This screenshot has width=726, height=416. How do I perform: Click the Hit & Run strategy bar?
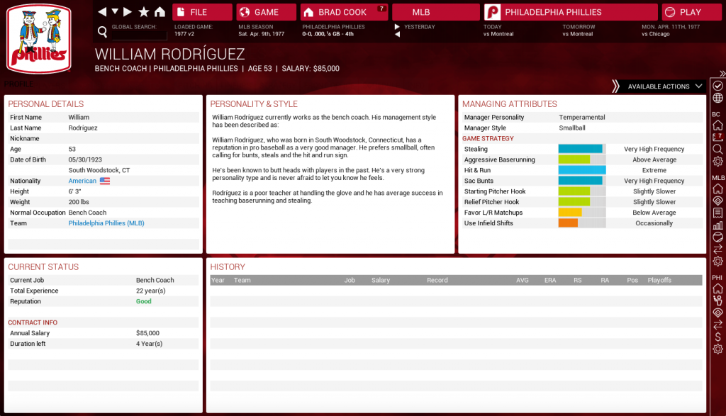tap(582, 170)
